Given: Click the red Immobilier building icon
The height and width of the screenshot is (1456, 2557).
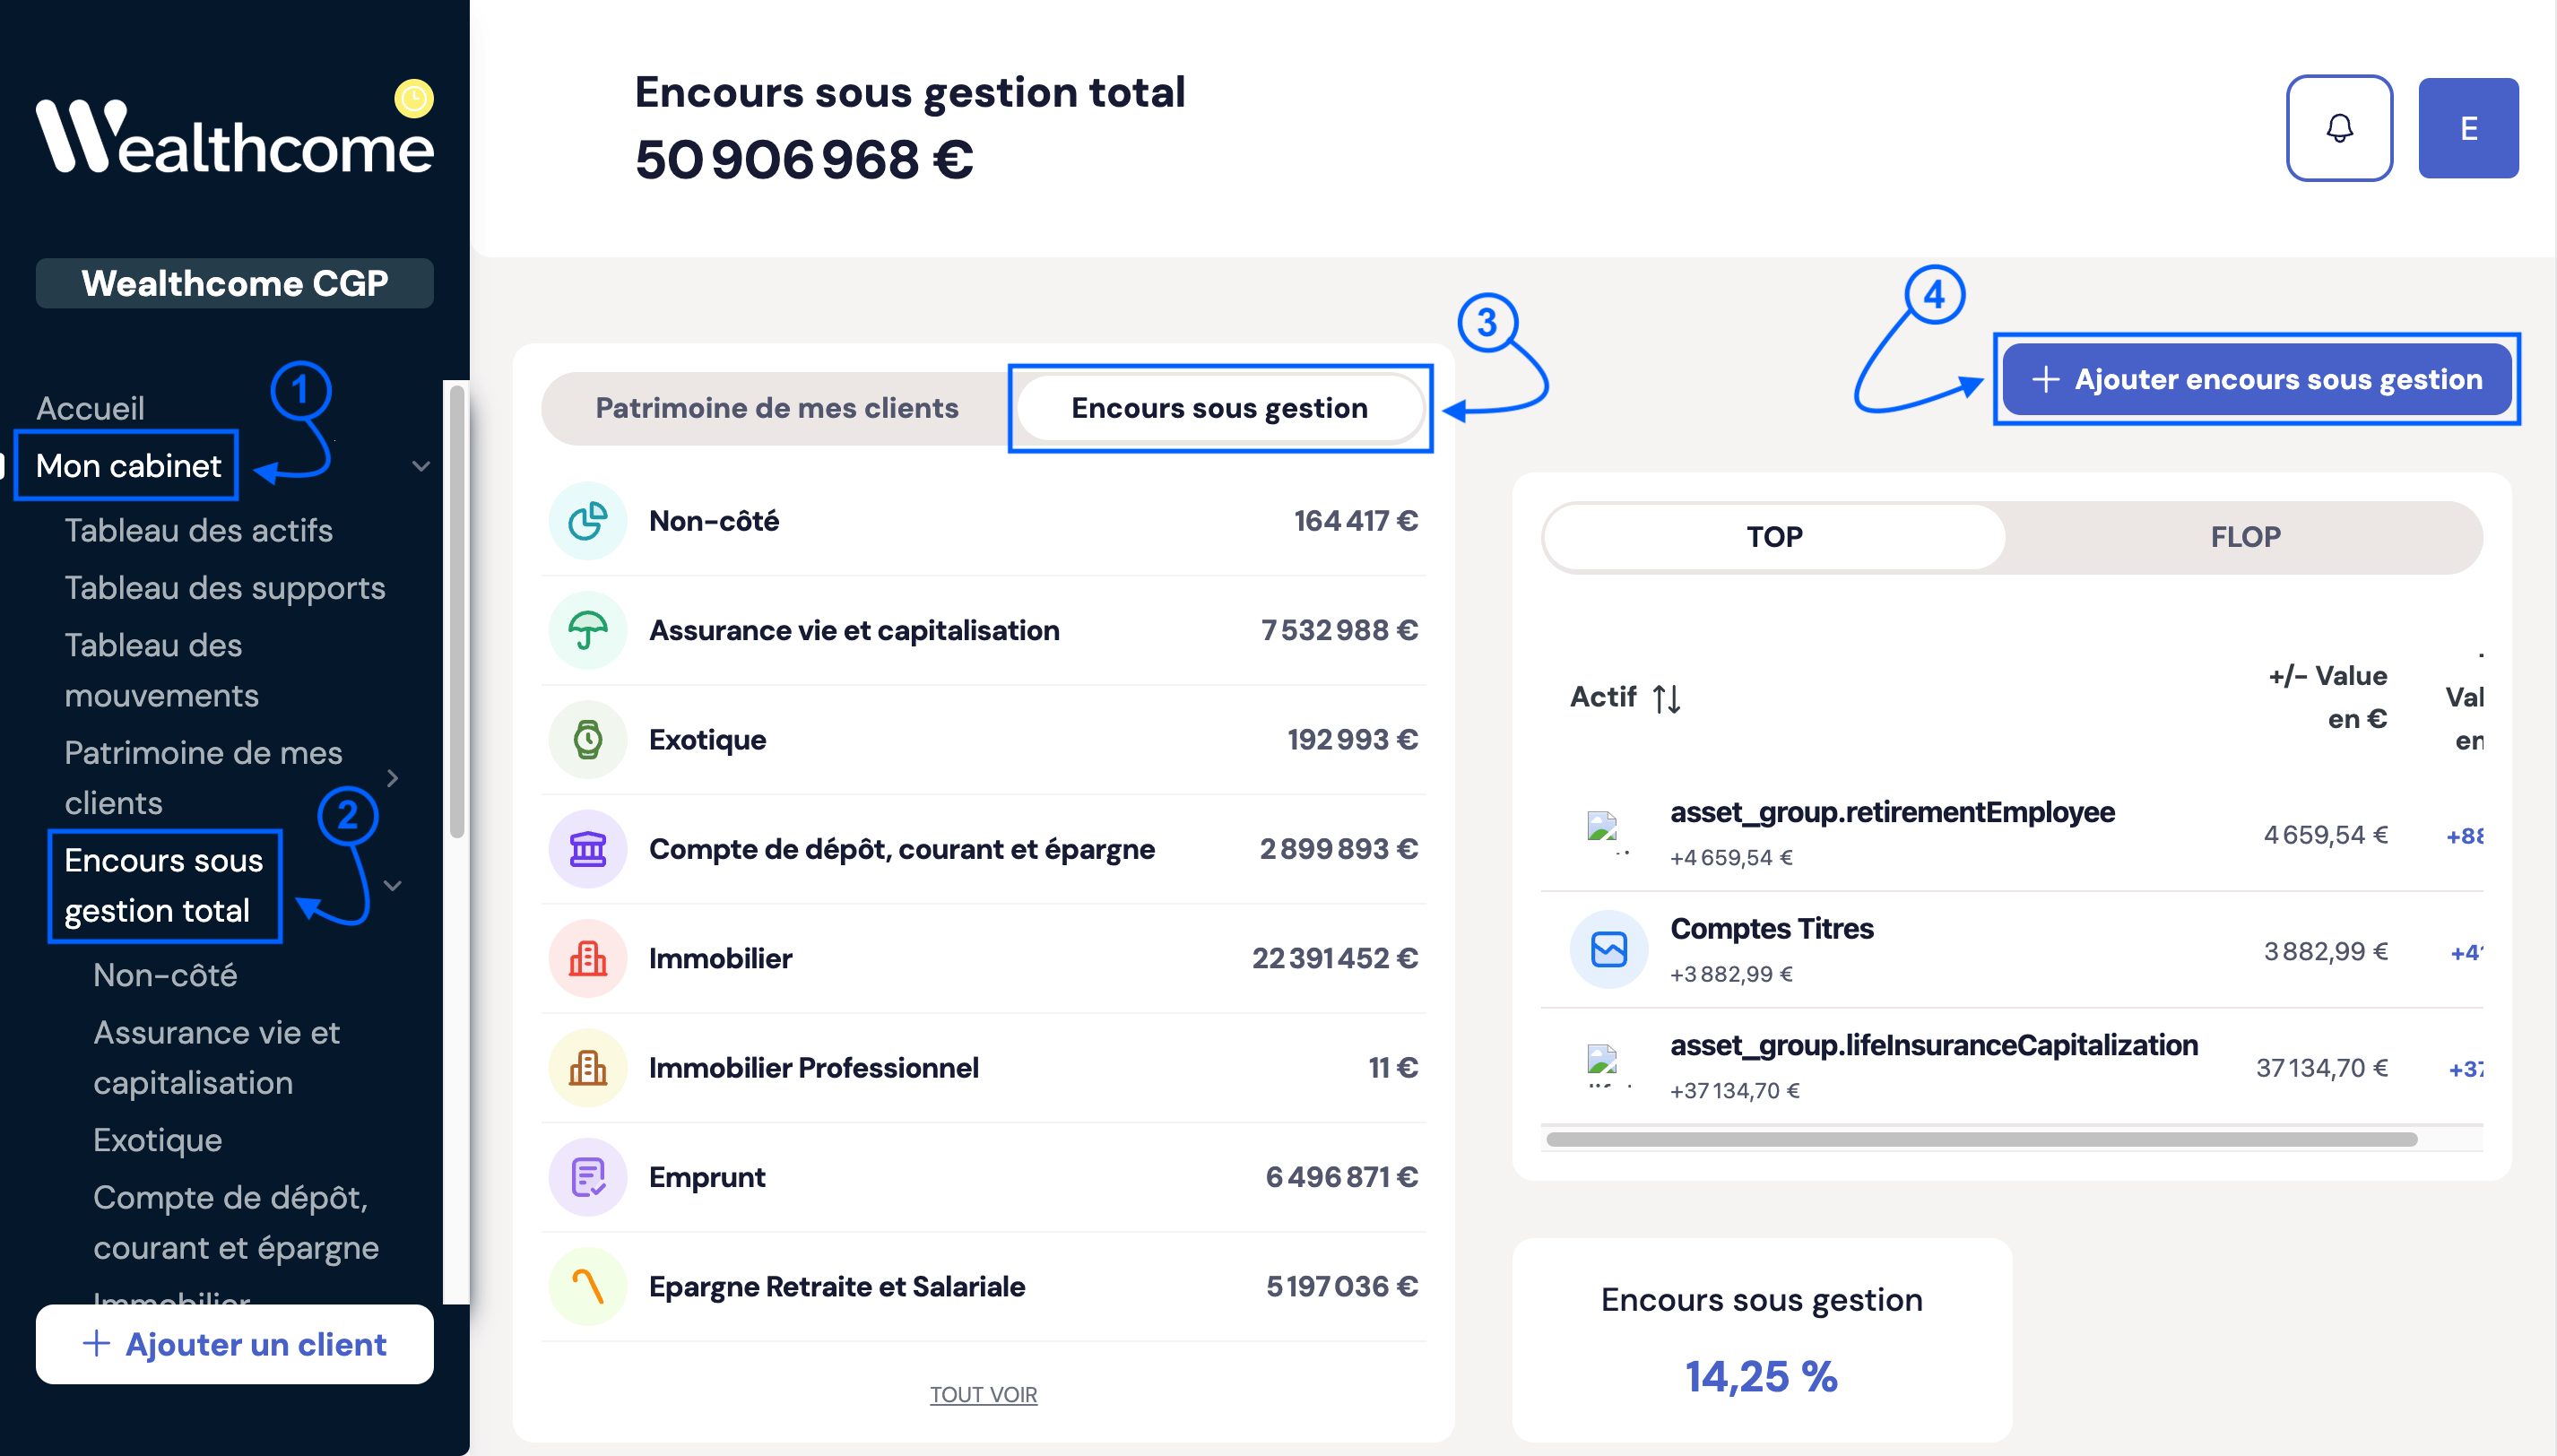Looking at the screenshot, I should (x=587, y=958).
